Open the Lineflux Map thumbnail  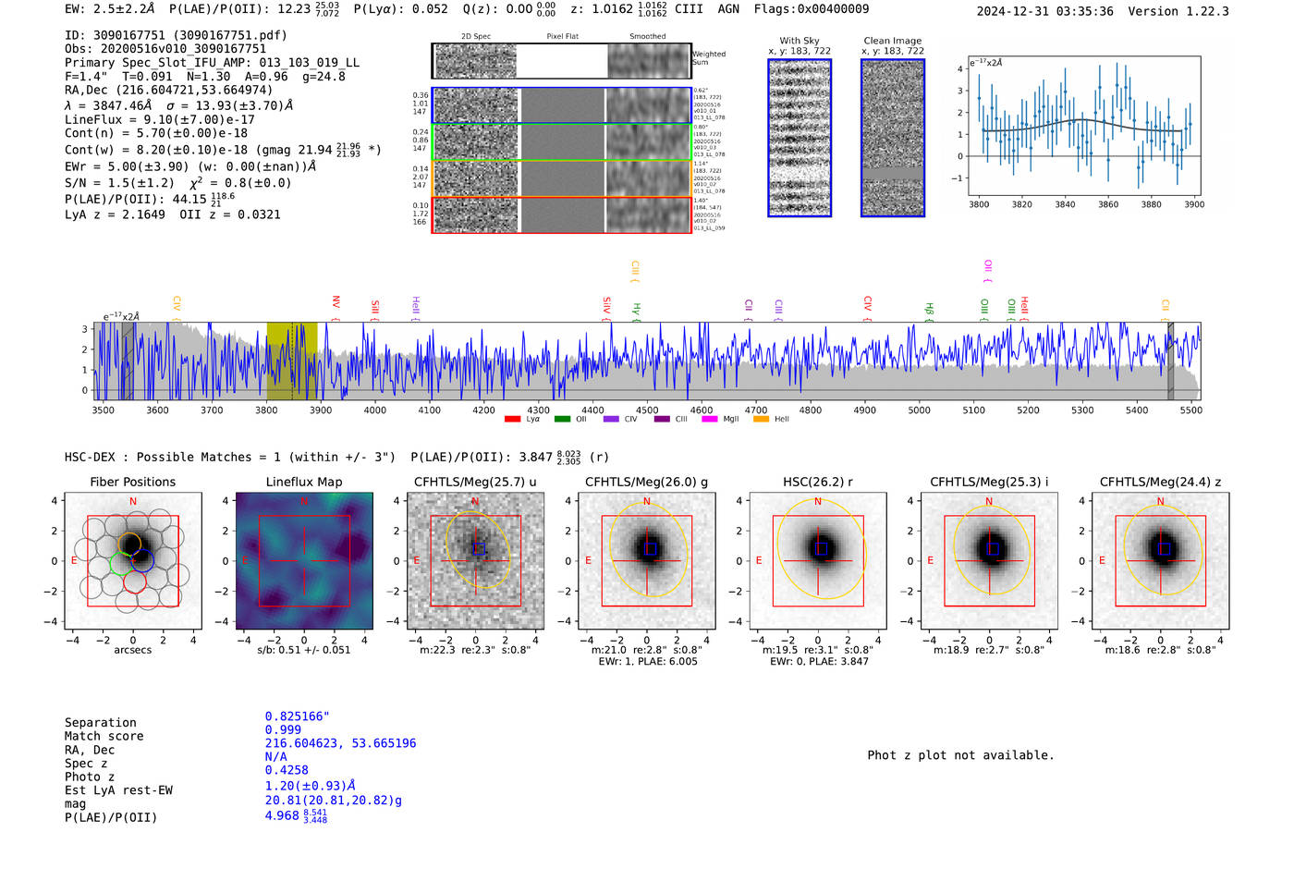pyautogui.click(x=304, y=561)
